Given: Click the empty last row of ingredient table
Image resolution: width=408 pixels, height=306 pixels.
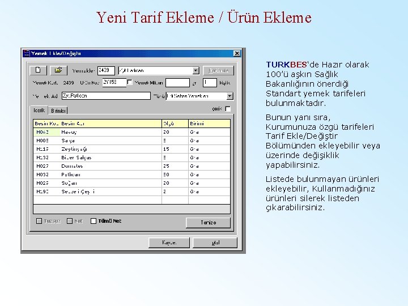Looking at the screenshot, I should [x=131, y=200].
